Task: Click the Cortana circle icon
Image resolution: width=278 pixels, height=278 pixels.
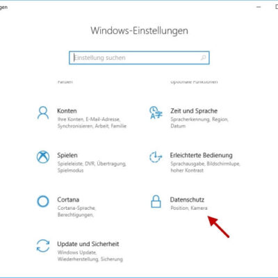Action: click(43, 202)
